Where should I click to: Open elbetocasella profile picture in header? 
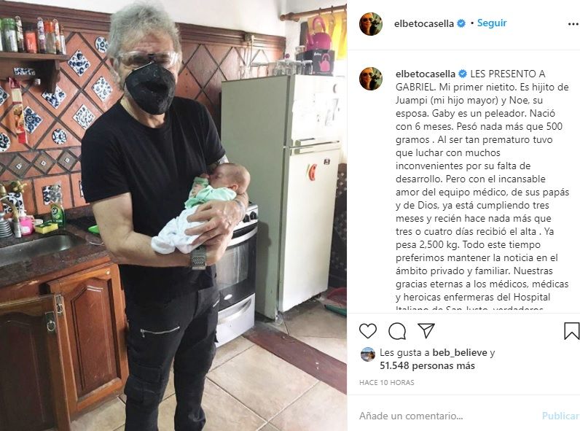pos(371,23)
